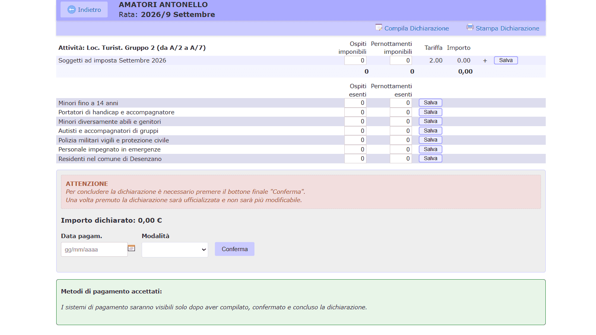Save the Personale impegnato in emergenze row
The image size is (596, 335).
(x=431, y=150)
